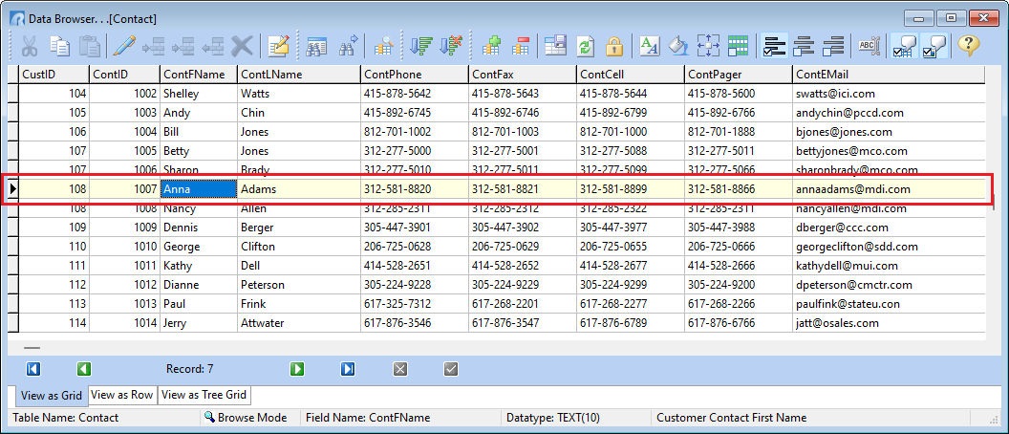The height and width of the screenshot is (434, 1009).
Task: Click the dpeterson@cmctr.com email cell
Action: (889, 285)
